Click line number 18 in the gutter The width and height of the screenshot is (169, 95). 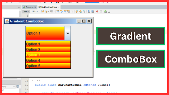(27, 85)
